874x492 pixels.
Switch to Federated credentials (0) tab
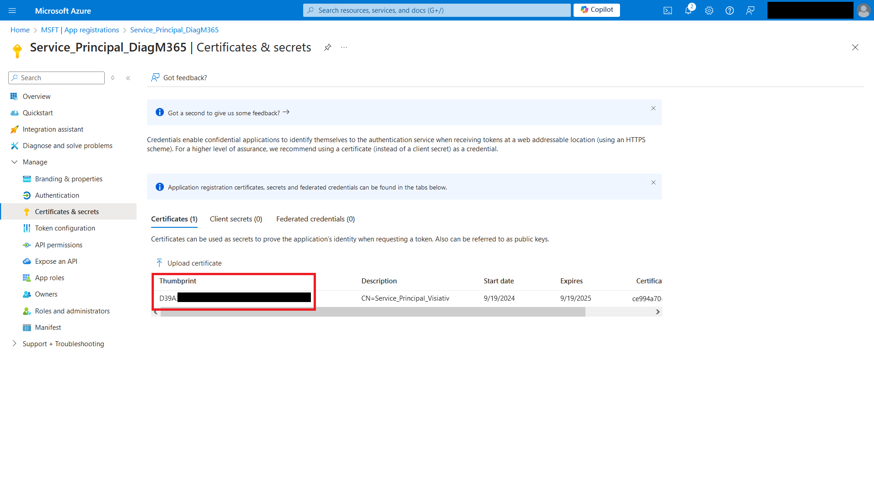pyautogui.click(x=315, y=219)
